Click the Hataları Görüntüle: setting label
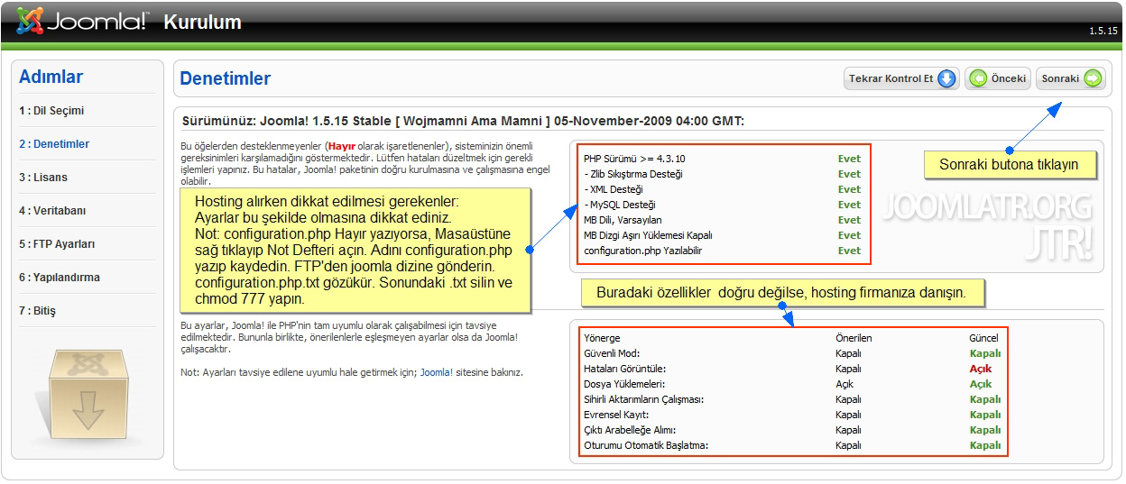 pyautogui.click(x=624, y=369)
